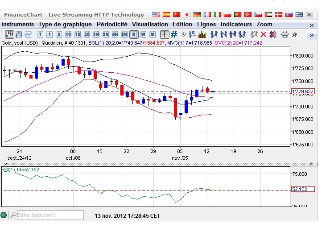Click the print chart icon
The image size is (330, 228).
(x=285, y=34)
